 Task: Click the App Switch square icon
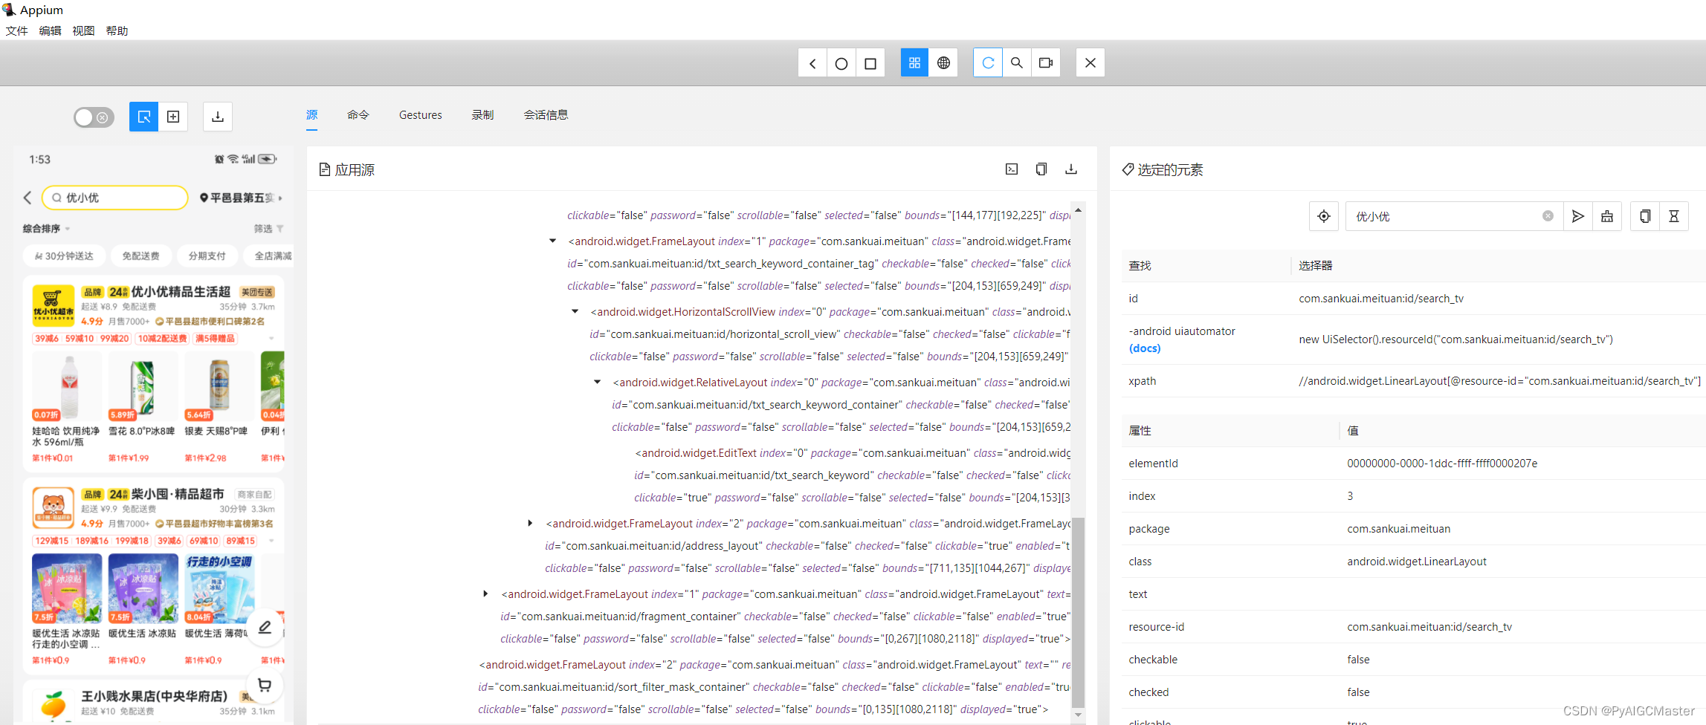(x=870, y=63)
